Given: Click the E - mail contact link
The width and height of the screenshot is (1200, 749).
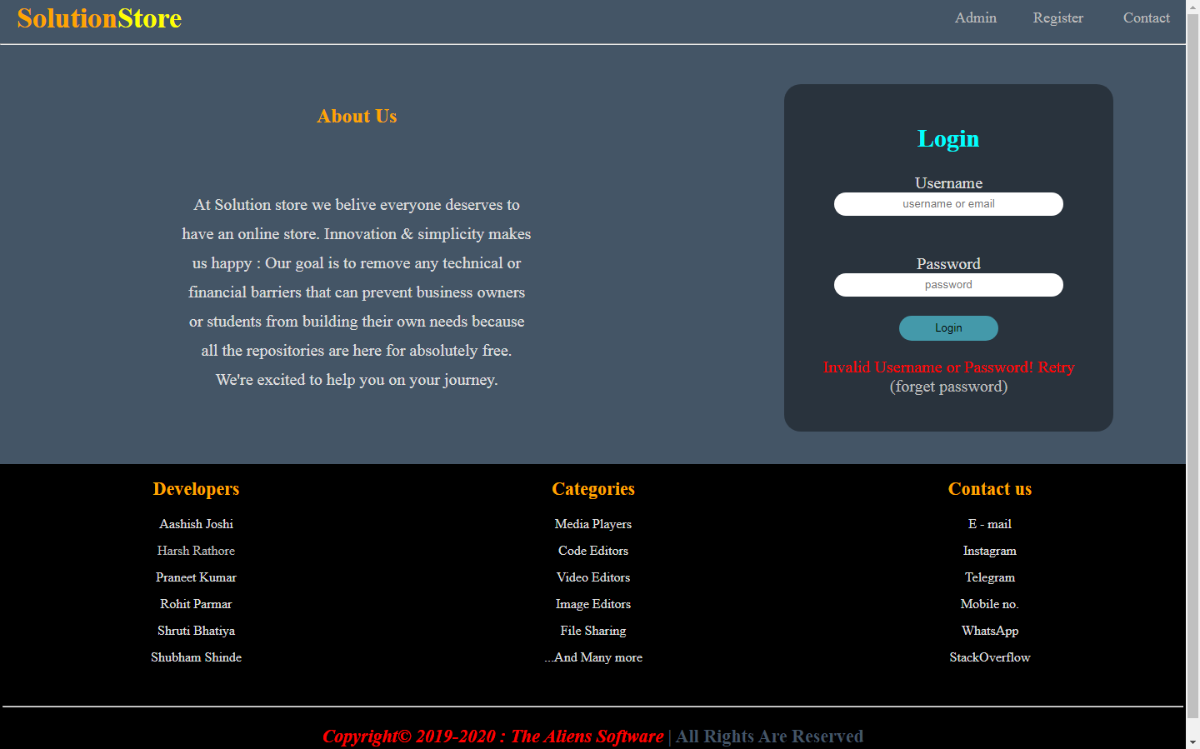Looking at the screenshot, I should point(989,524).
